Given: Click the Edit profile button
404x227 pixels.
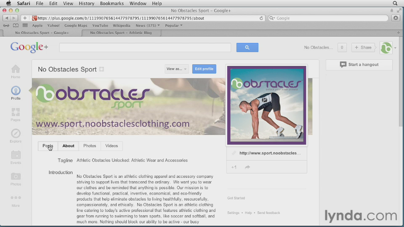Looking at the screenshot, I should pyautogui.click(x=204, y=69).
